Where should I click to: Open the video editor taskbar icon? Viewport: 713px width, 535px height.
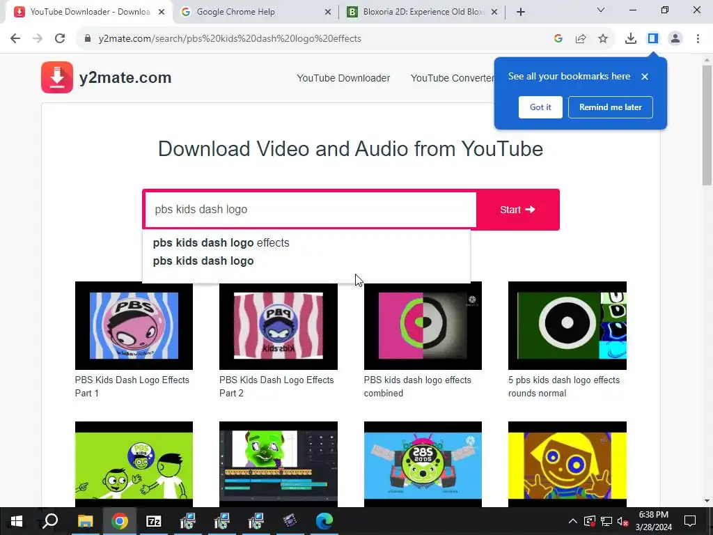[x=290, y=521]
